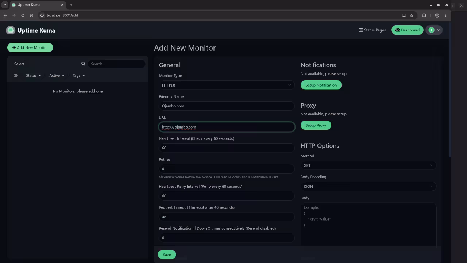
Task: Click the search magnifier icon in the monitor list
Action: tap(83, 64)
